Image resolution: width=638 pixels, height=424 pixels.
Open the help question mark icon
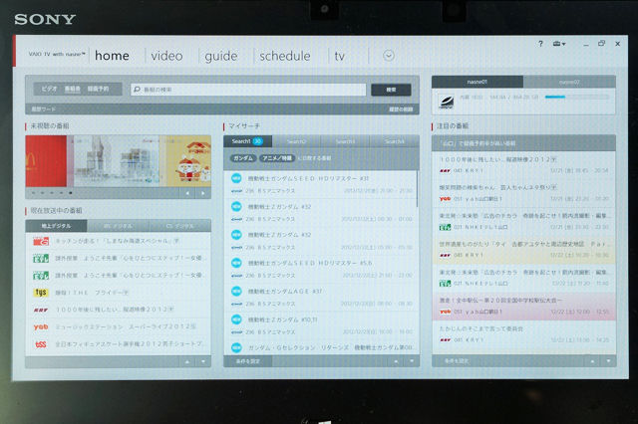tap(540, 44)
